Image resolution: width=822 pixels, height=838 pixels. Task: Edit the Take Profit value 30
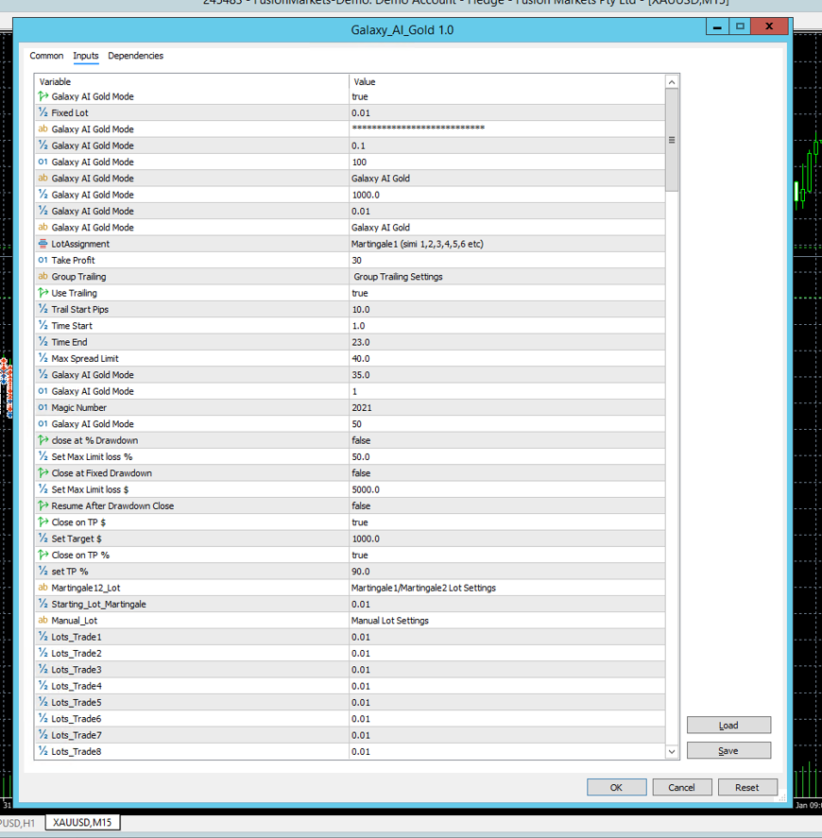pos(507,260)
